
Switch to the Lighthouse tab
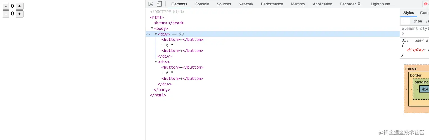point(380,4)
